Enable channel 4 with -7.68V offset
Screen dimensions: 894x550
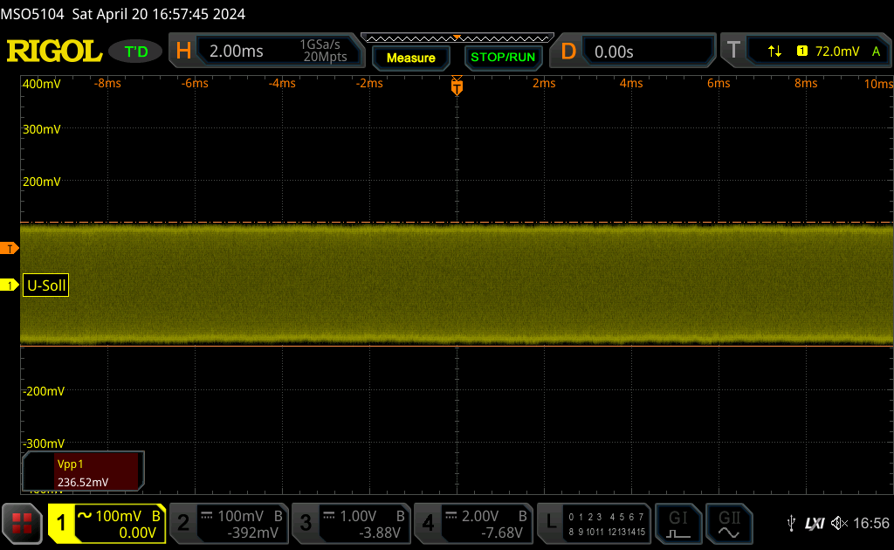click(x=472, y=523)
